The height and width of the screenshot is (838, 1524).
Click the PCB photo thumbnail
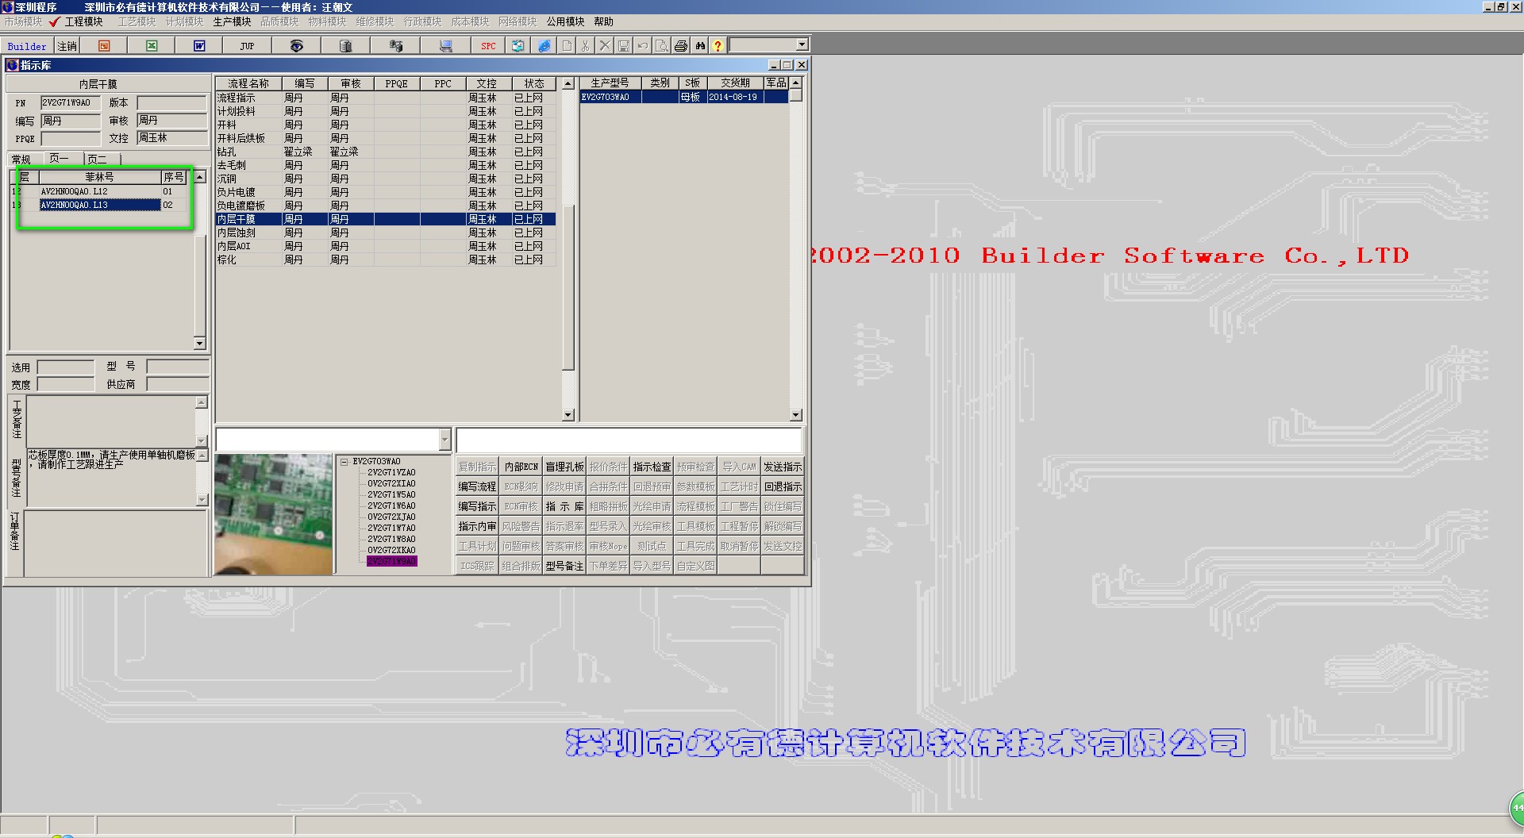tap(274, 514)
